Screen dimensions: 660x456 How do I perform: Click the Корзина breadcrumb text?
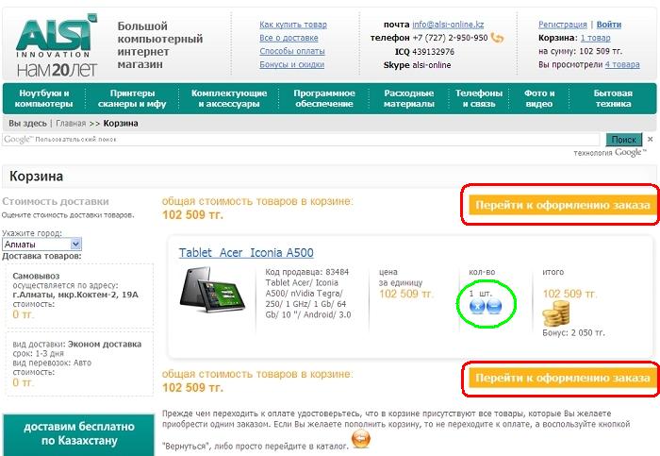point(121,124)
